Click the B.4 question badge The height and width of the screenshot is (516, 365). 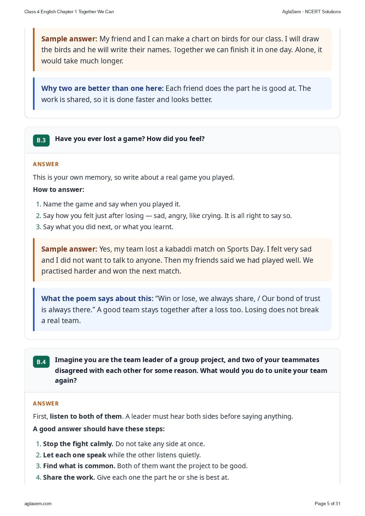click(x=41, y=362)
